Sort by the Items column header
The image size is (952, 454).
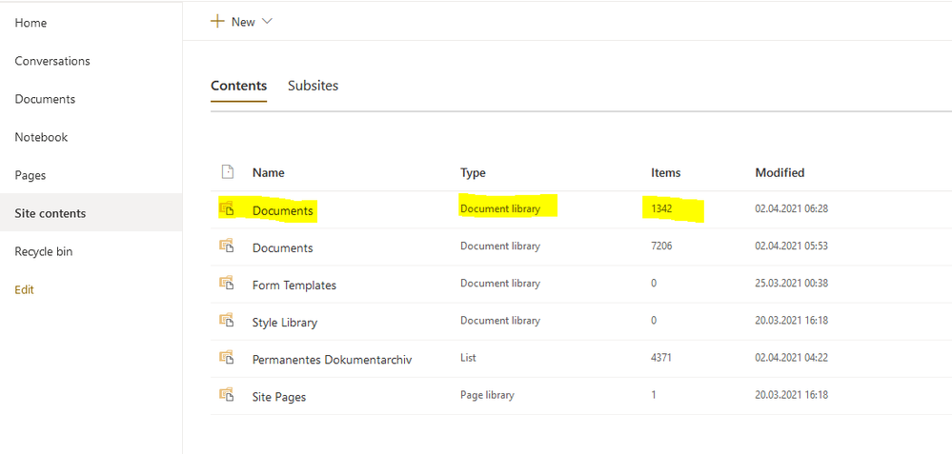tap(665, 172)
